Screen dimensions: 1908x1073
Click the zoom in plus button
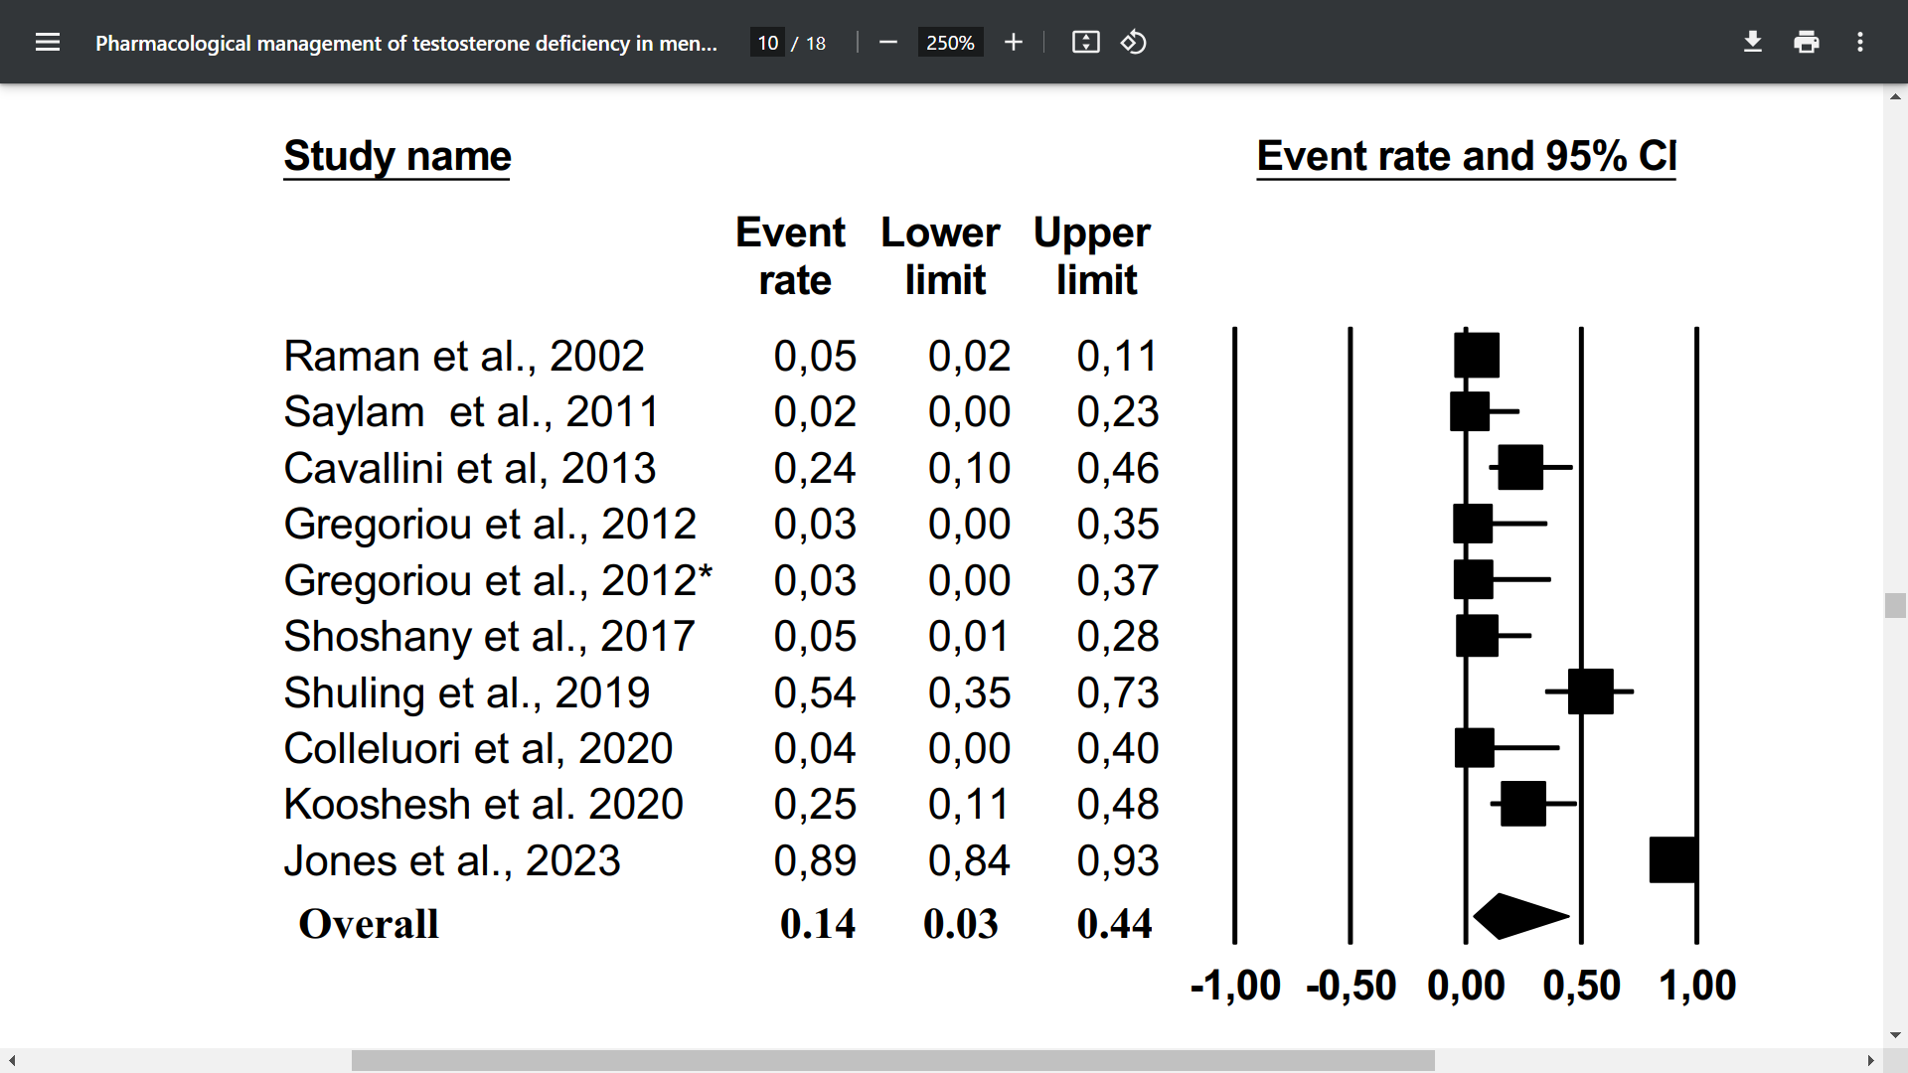1014,42
